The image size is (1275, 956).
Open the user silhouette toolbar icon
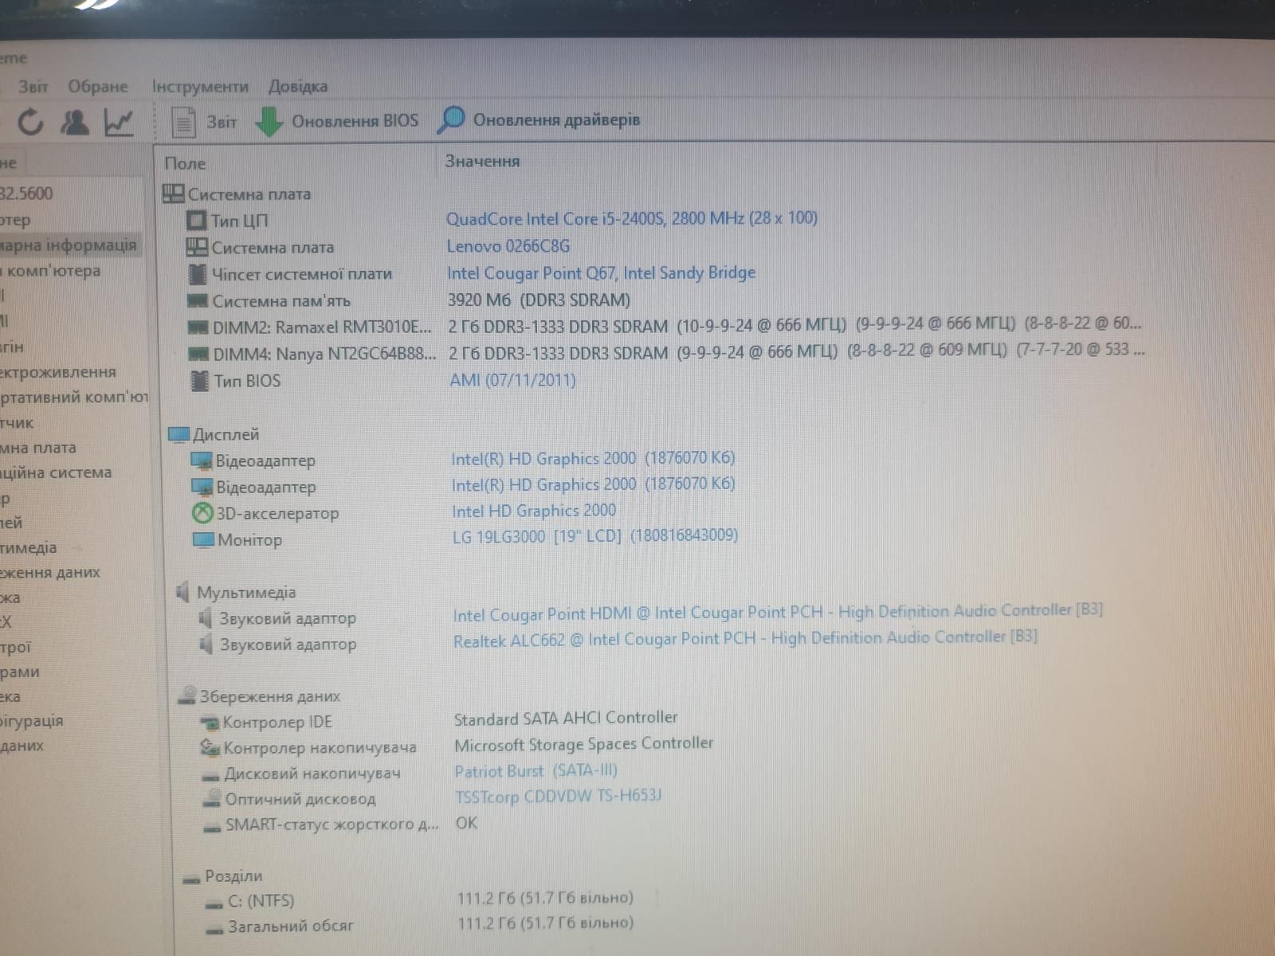point(75,122)
